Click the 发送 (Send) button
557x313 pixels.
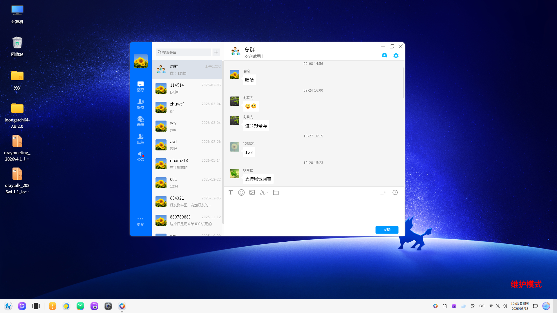(x=387, y=230)
